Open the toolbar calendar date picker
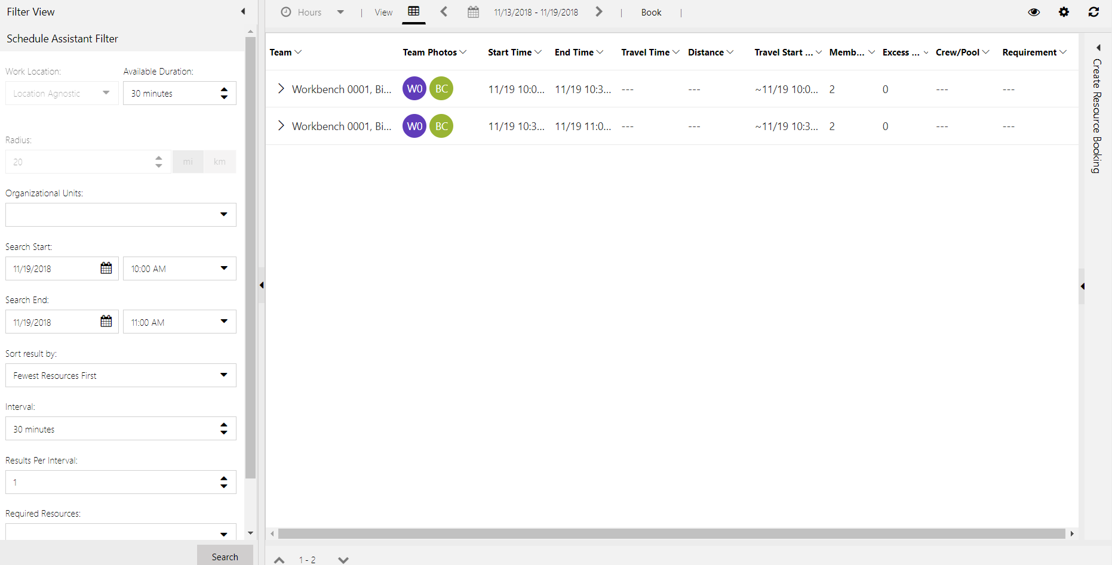This screenshot has height=565, width=1112. [474, 12]
